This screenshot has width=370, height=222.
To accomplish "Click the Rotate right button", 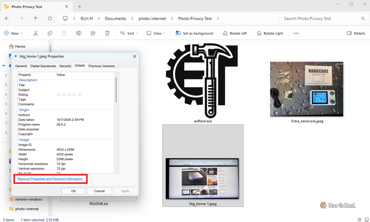I will [x=270, y=33].
